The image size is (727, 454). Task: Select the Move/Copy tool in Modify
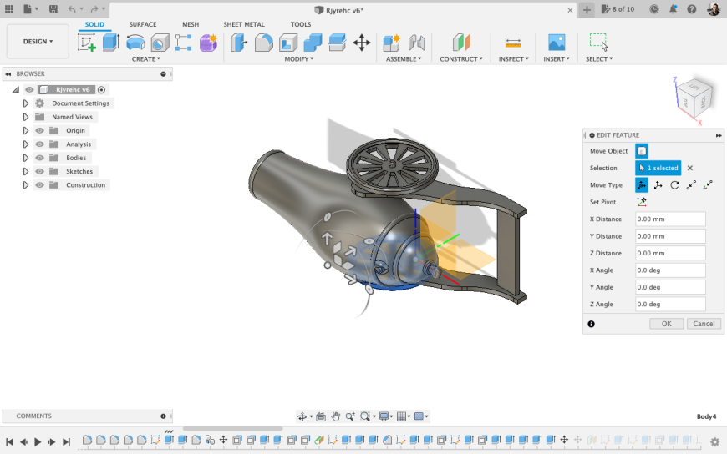[x=362, y=43]
